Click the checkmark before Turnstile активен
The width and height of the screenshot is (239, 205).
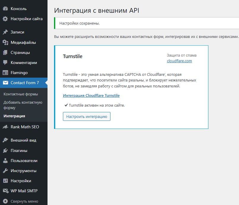pos(66,105)
